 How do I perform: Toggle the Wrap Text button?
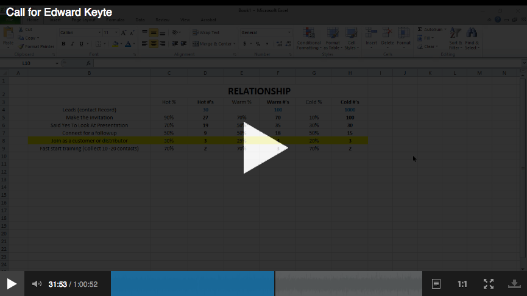click(206, 33)
